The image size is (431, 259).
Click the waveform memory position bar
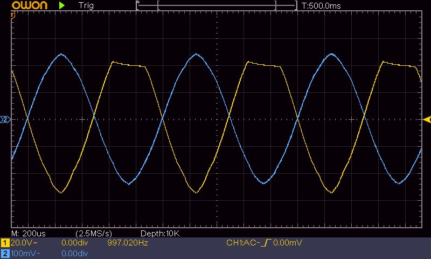217,5
